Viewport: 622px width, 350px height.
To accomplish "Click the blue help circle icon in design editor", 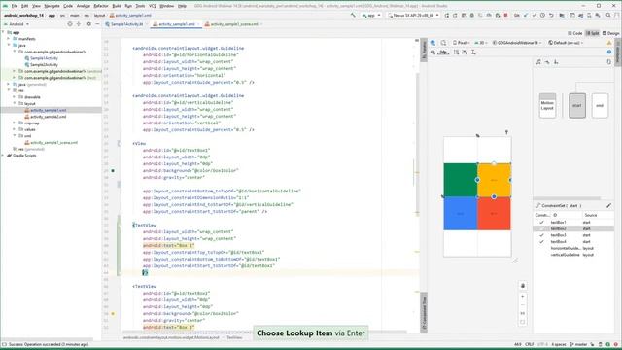I will tap(609, 52).
